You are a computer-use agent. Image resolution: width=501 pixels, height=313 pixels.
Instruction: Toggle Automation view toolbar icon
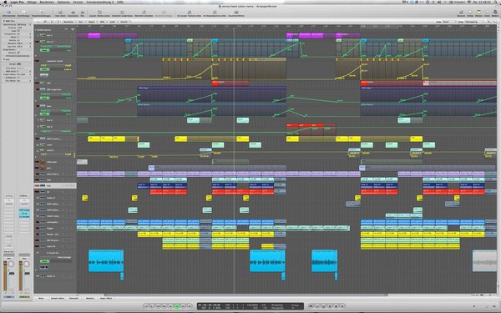[x=73, y=13]
